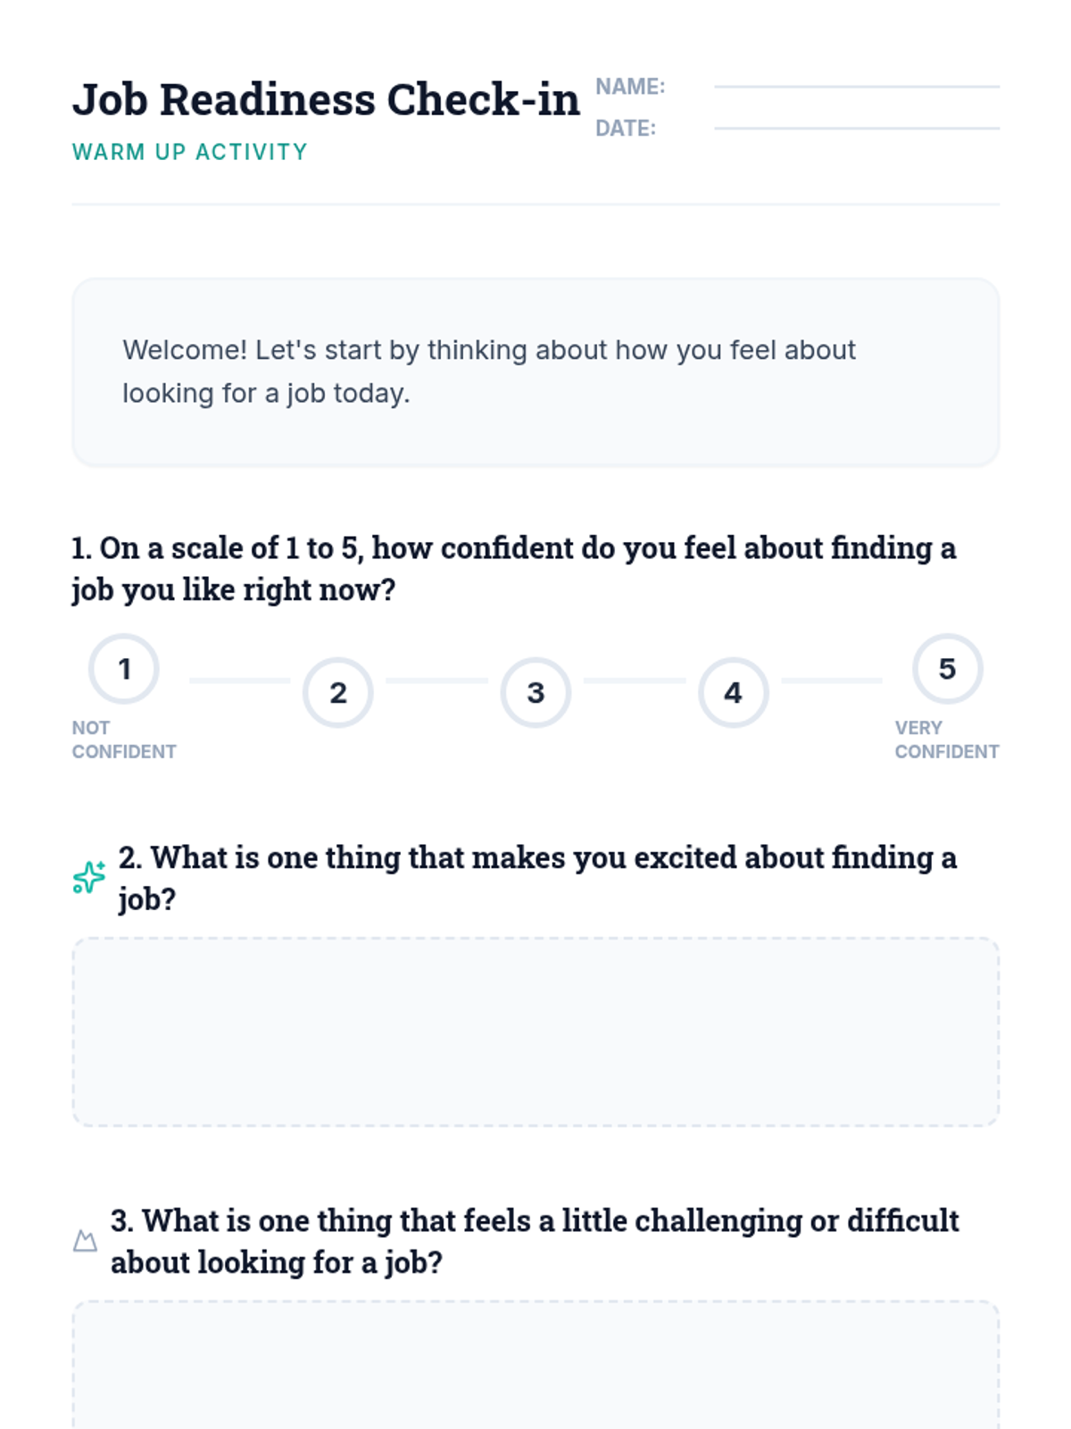Click question 1 confidence scale heading
The image size is (1071, 1429).
[x=514, y=568]
